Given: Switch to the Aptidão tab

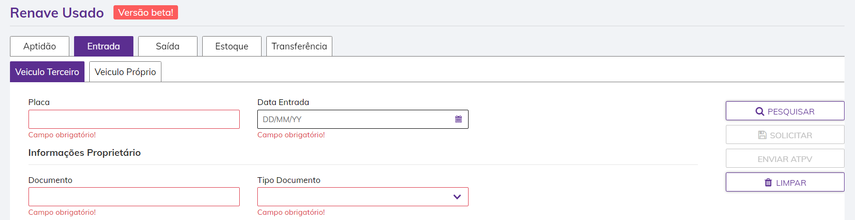Looking at the screenshot, I should click(x=39, y=46).
